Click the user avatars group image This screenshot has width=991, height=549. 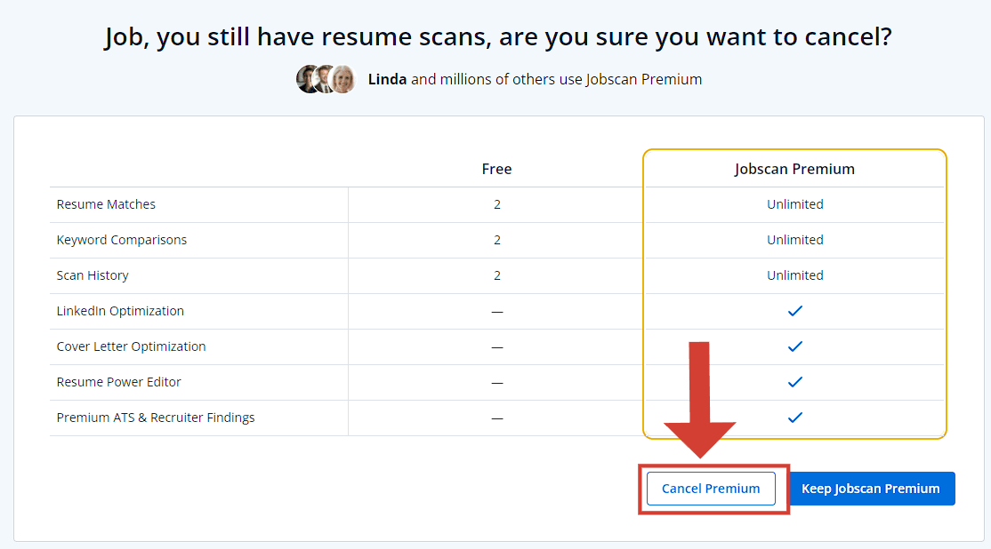(326, 79)
